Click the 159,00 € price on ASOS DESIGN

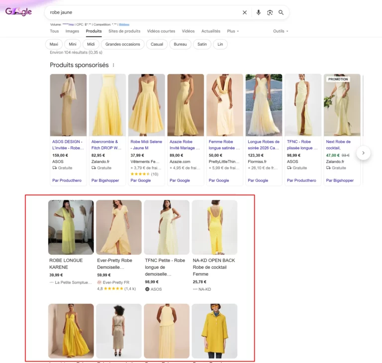pos(60,155)
